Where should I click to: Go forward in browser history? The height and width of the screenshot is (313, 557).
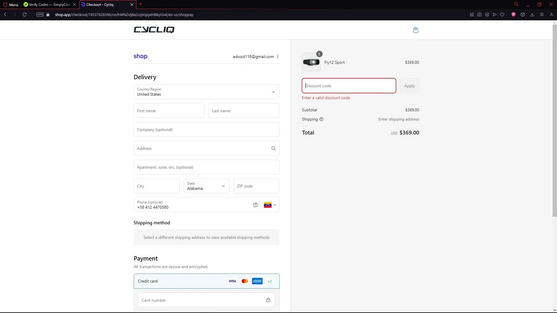tap(15, 14)
